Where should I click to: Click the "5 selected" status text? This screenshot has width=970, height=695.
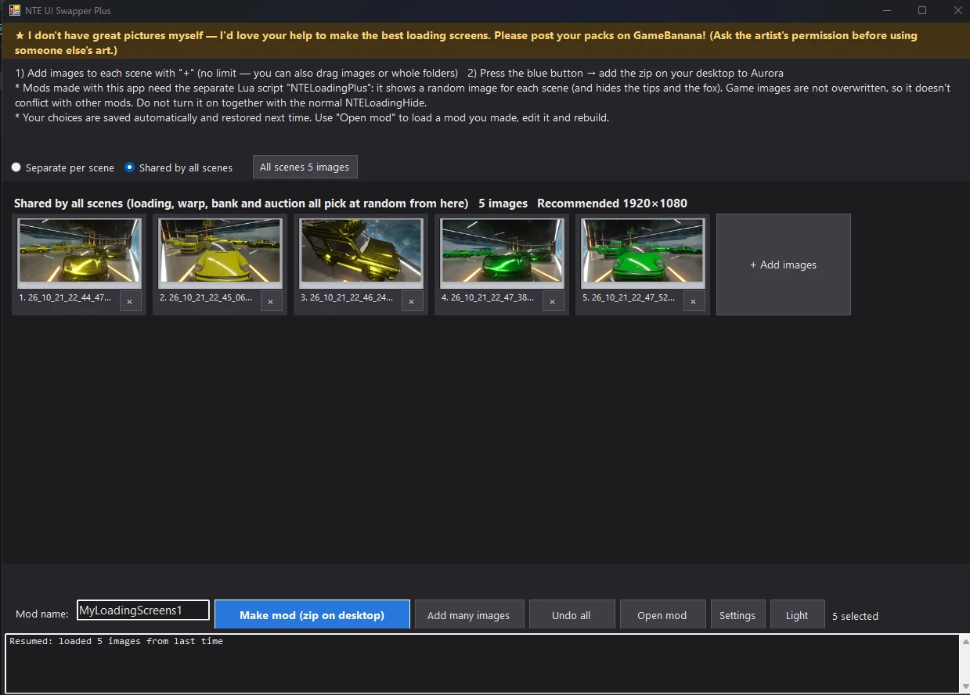[855, 616]
